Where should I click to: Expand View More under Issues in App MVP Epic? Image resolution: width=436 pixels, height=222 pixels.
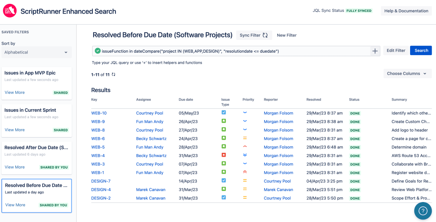pyautogui.click(x=14, y=93)
